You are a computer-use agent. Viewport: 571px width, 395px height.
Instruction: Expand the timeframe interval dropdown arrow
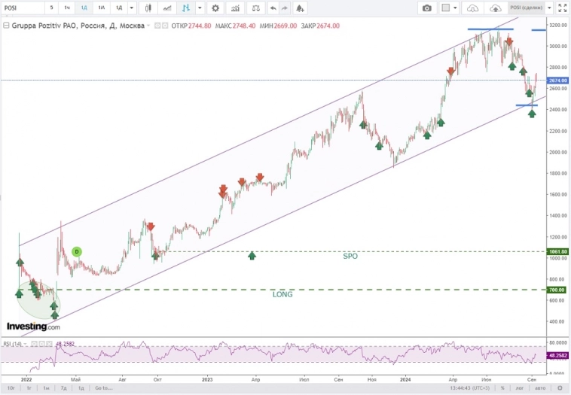coord(133,8)
